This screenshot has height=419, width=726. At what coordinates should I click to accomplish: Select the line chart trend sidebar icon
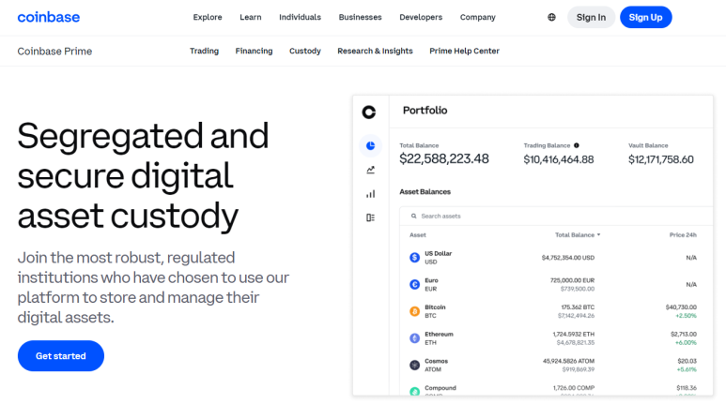click(370, 170)
